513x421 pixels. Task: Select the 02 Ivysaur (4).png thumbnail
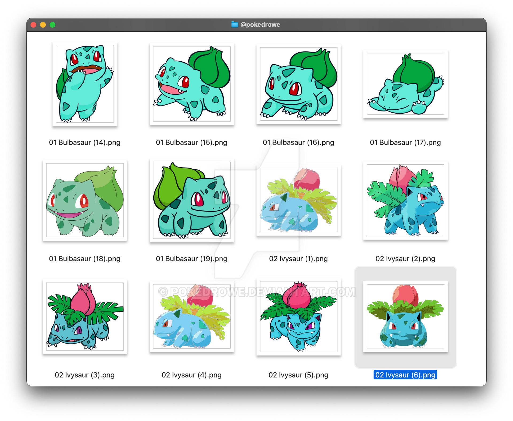coord(192,316)
